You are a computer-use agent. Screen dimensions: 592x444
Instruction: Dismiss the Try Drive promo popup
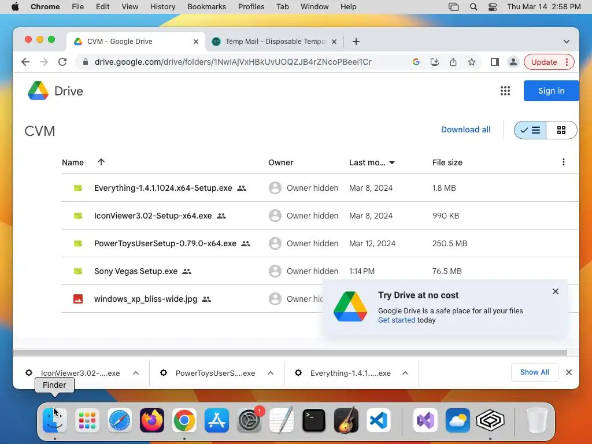click(555, 291)
